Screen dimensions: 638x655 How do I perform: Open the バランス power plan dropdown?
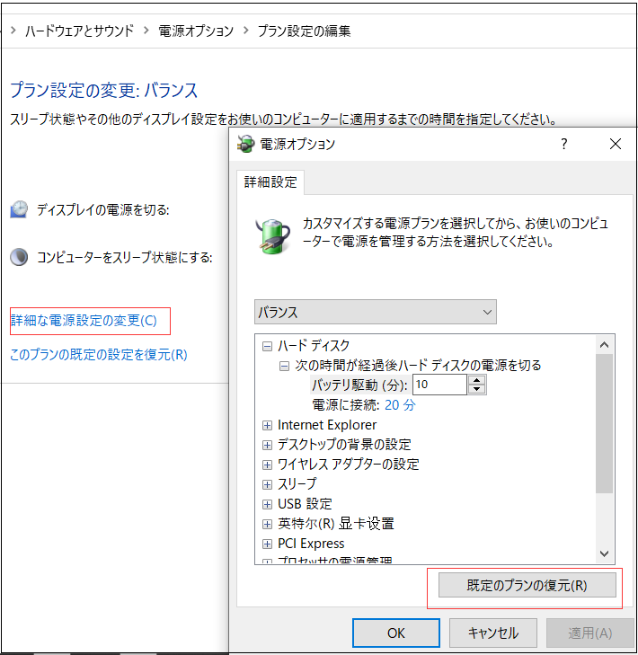pos(375,313)
